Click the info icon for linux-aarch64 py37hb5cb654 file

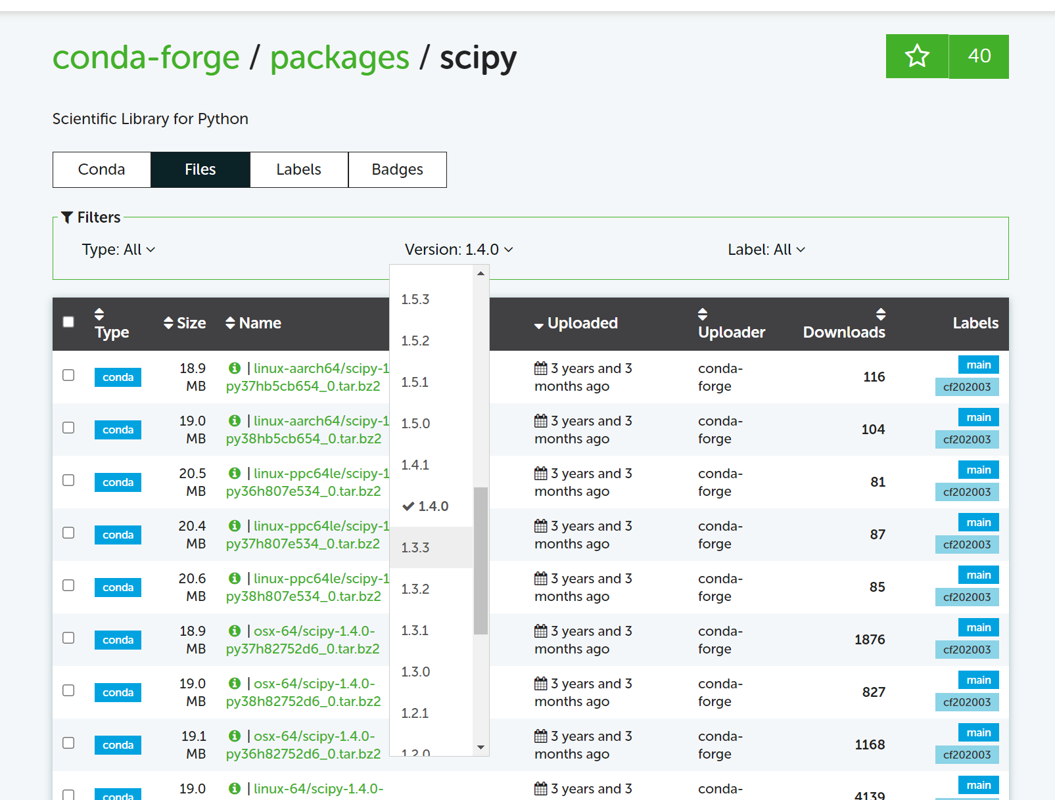click(x=235, y=368)
